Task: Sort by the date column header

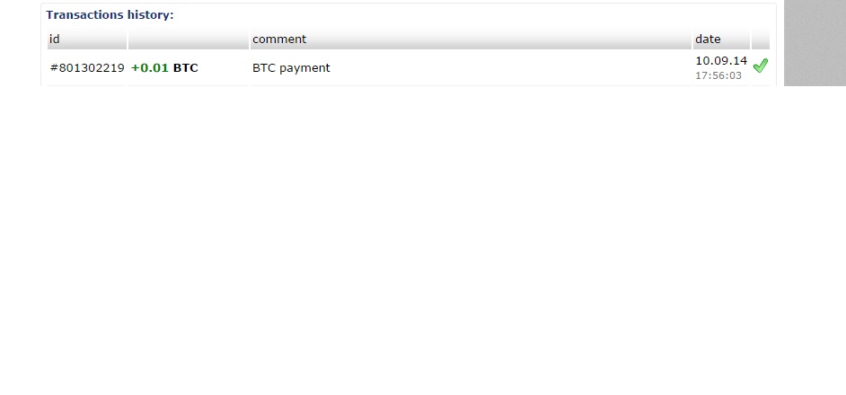Action: (721, 39)
